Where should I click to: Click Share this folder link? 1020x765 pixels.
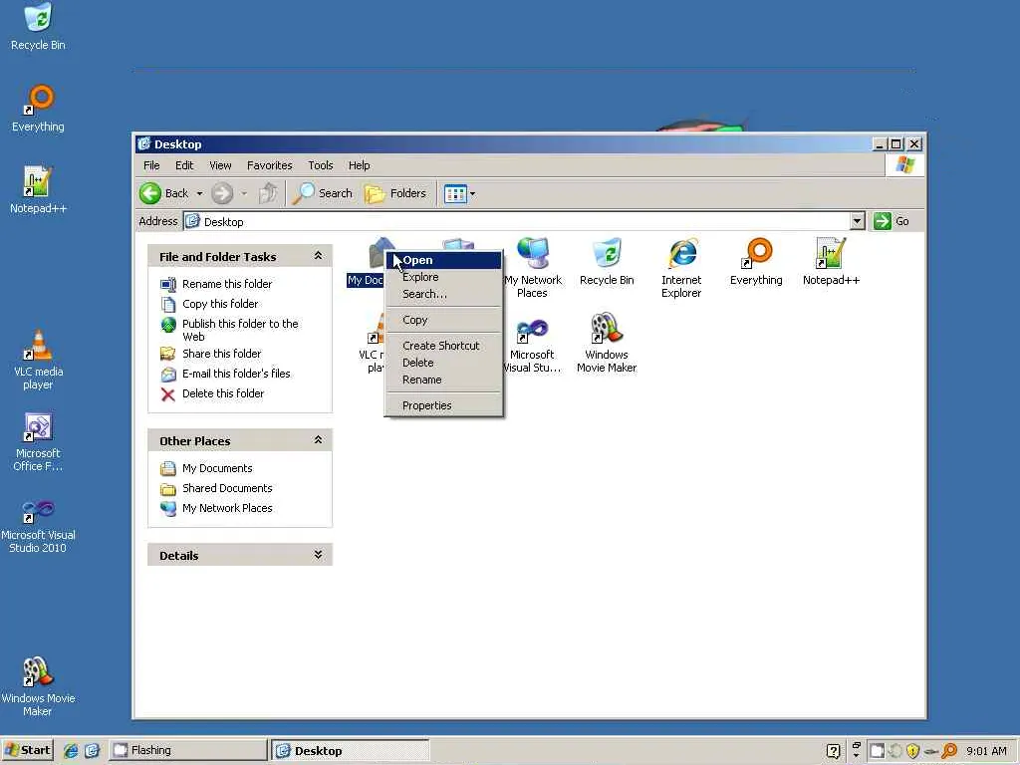[x=221, y=354]
